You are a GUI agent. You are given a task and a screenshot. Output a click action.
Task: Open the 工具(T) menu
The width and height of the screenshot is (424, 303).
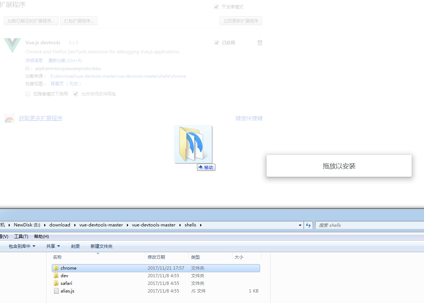point(21,237)
